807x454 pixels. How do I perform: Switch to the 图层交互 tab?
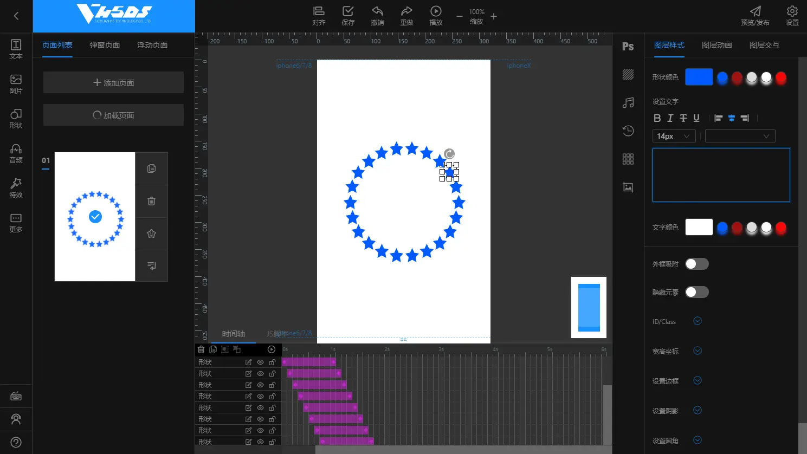click(x=765, y=45)
